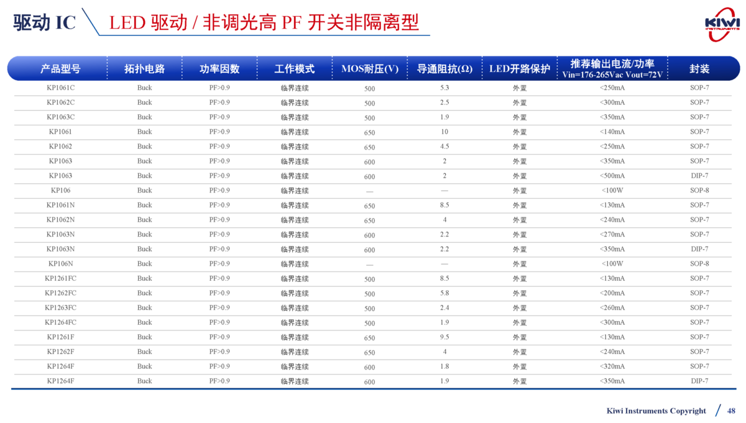Click the KP106N product model cell
Viewport: 746px width, 423px height.
pos(60,263)
